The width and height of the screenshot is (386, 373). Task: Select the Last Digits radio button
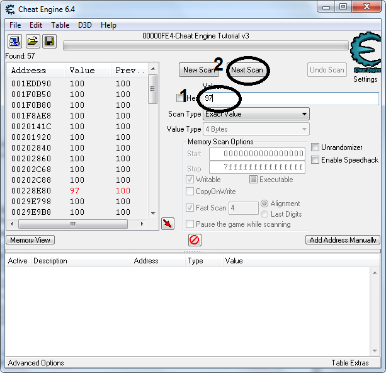[264, 214]
